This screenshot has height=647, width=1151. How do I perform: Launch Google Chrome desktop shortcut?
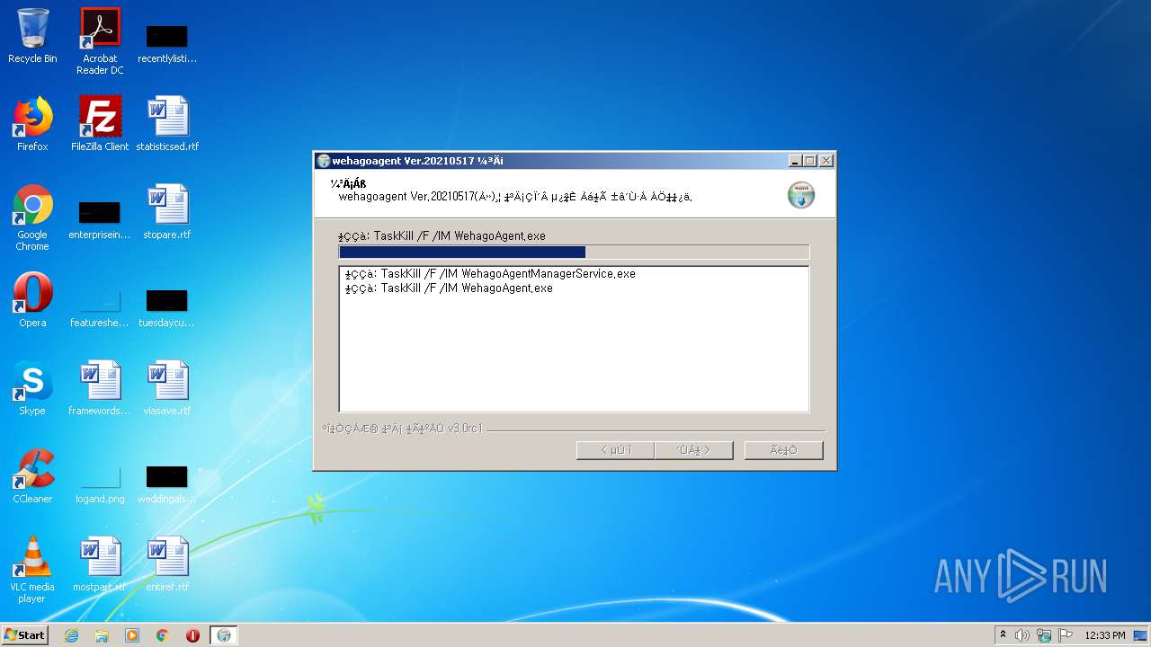point(32,217)
